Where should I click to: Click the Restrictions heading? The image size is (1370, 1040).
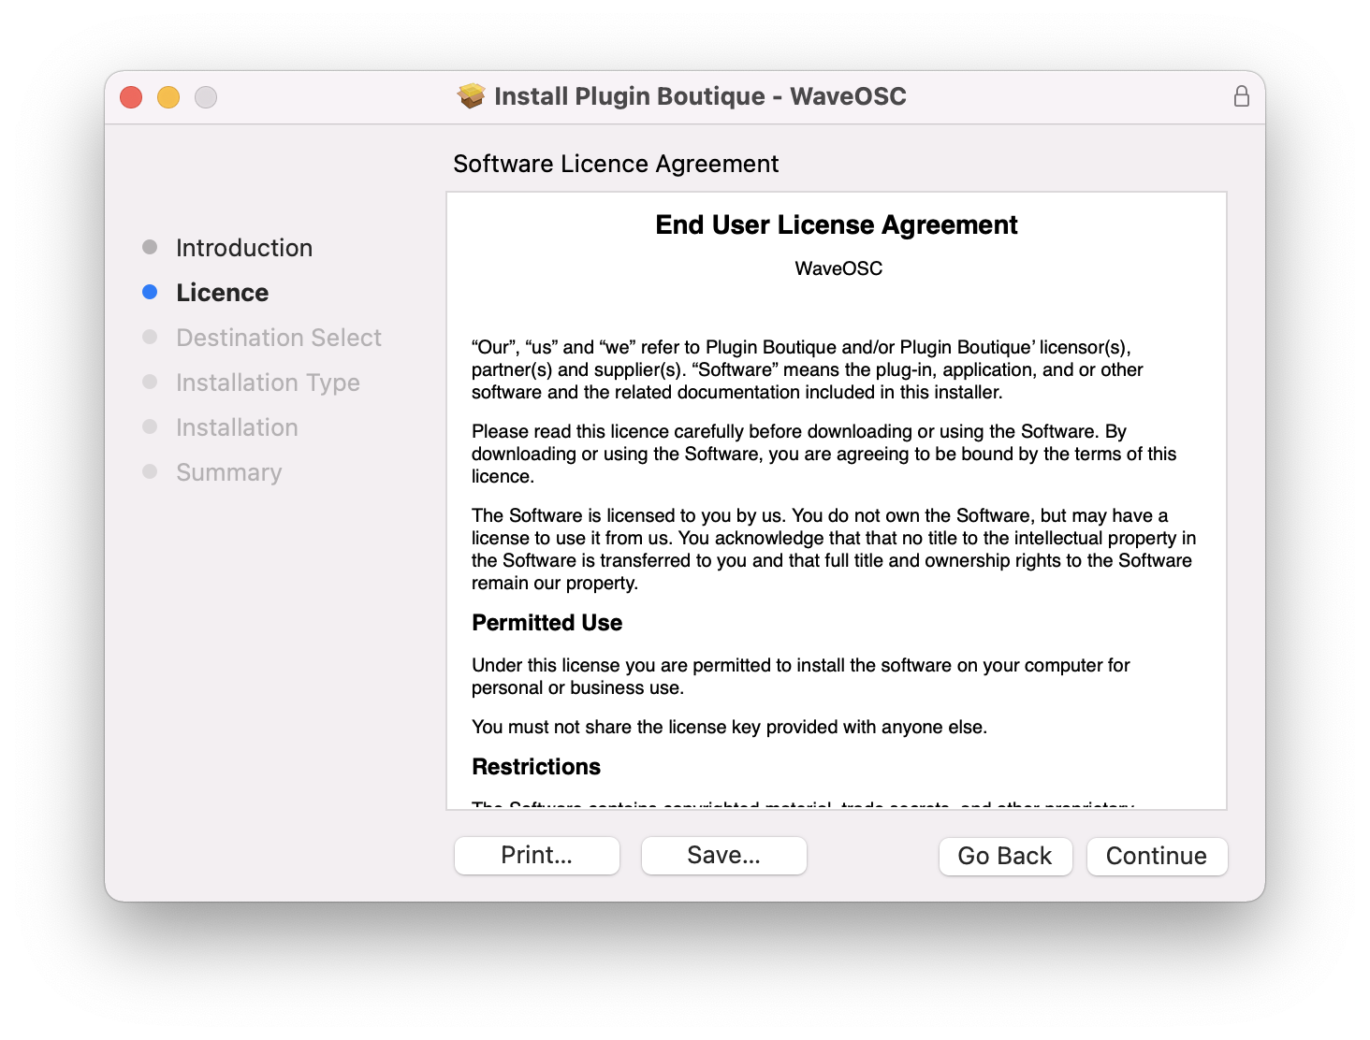[536, 767]
